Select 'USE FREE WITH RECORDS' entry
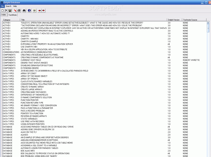The image size is (211, 157). pos(104,122)
